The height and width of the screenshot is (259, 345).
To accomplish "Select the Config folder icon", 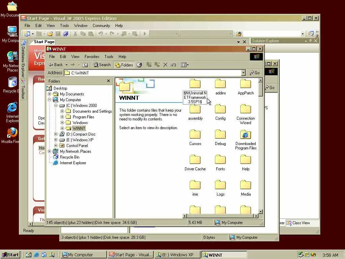I will (220, 109).
